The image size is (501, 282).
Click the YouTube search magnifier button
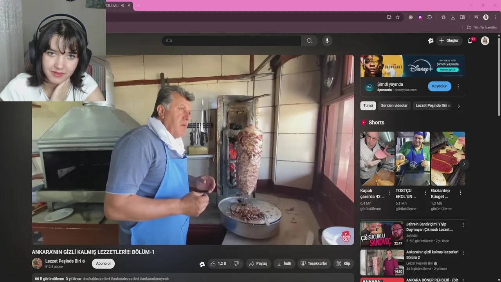309,41
